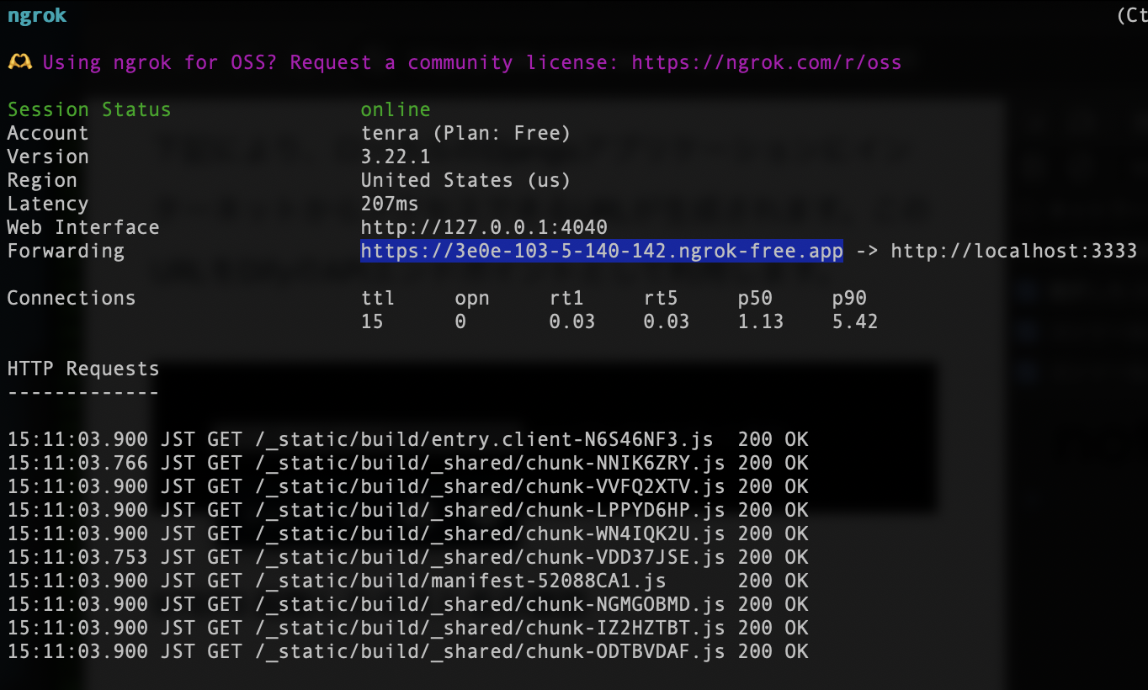Click the account value 'tenra (Plan: Free)'
This screenshot has width=1148, height=690.
(x=466, y=133)
